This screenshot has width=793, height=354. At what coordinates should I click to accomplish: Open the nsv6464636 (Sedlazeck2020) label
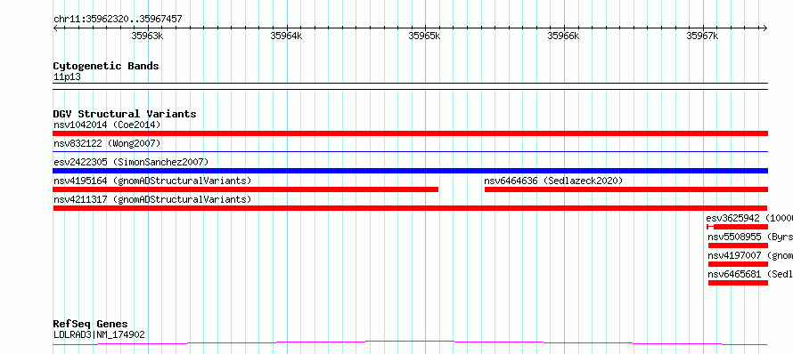pos(553,181)
